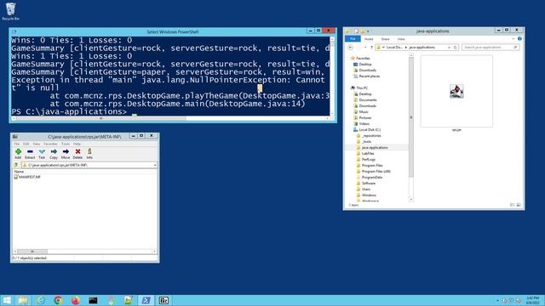Switch to Share ribbon tab in Explorer
545x306 pixels.
click(385, 39)
